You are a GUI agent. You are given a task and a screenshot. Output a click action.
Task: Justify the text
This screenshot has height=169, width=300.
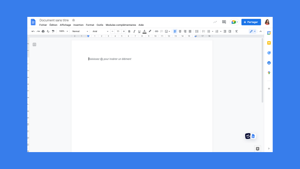click(190, 31)
